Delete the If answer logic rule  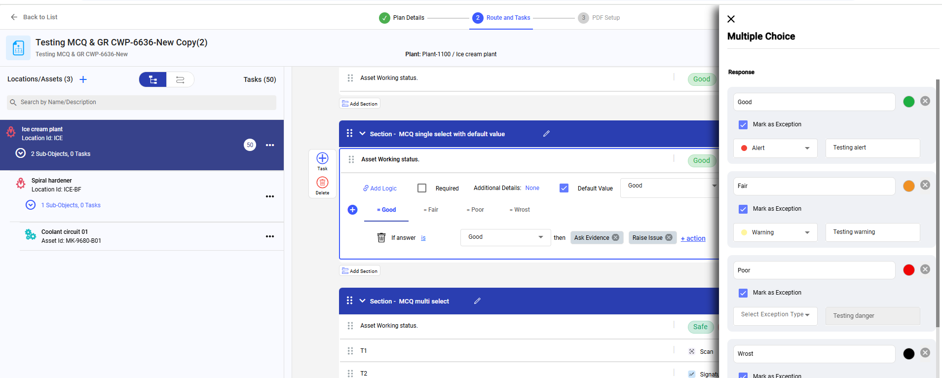[x=381, y=238]
